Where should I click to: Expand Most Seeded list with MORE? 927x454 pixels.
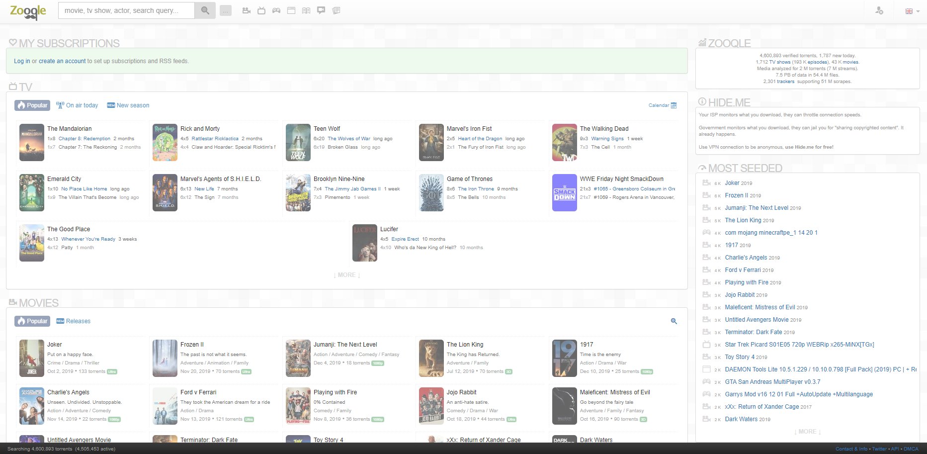[807, 432]
